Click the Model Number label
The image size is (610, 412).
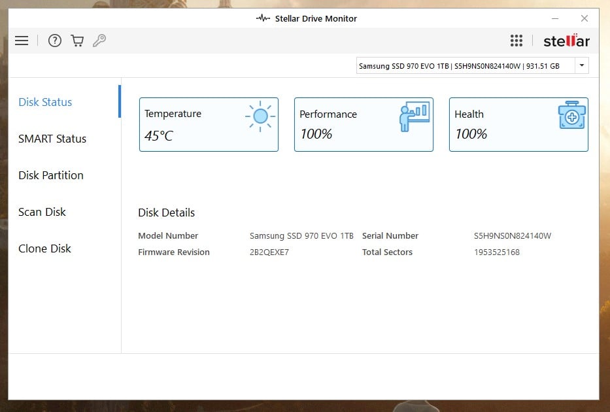tap(168, 236)
